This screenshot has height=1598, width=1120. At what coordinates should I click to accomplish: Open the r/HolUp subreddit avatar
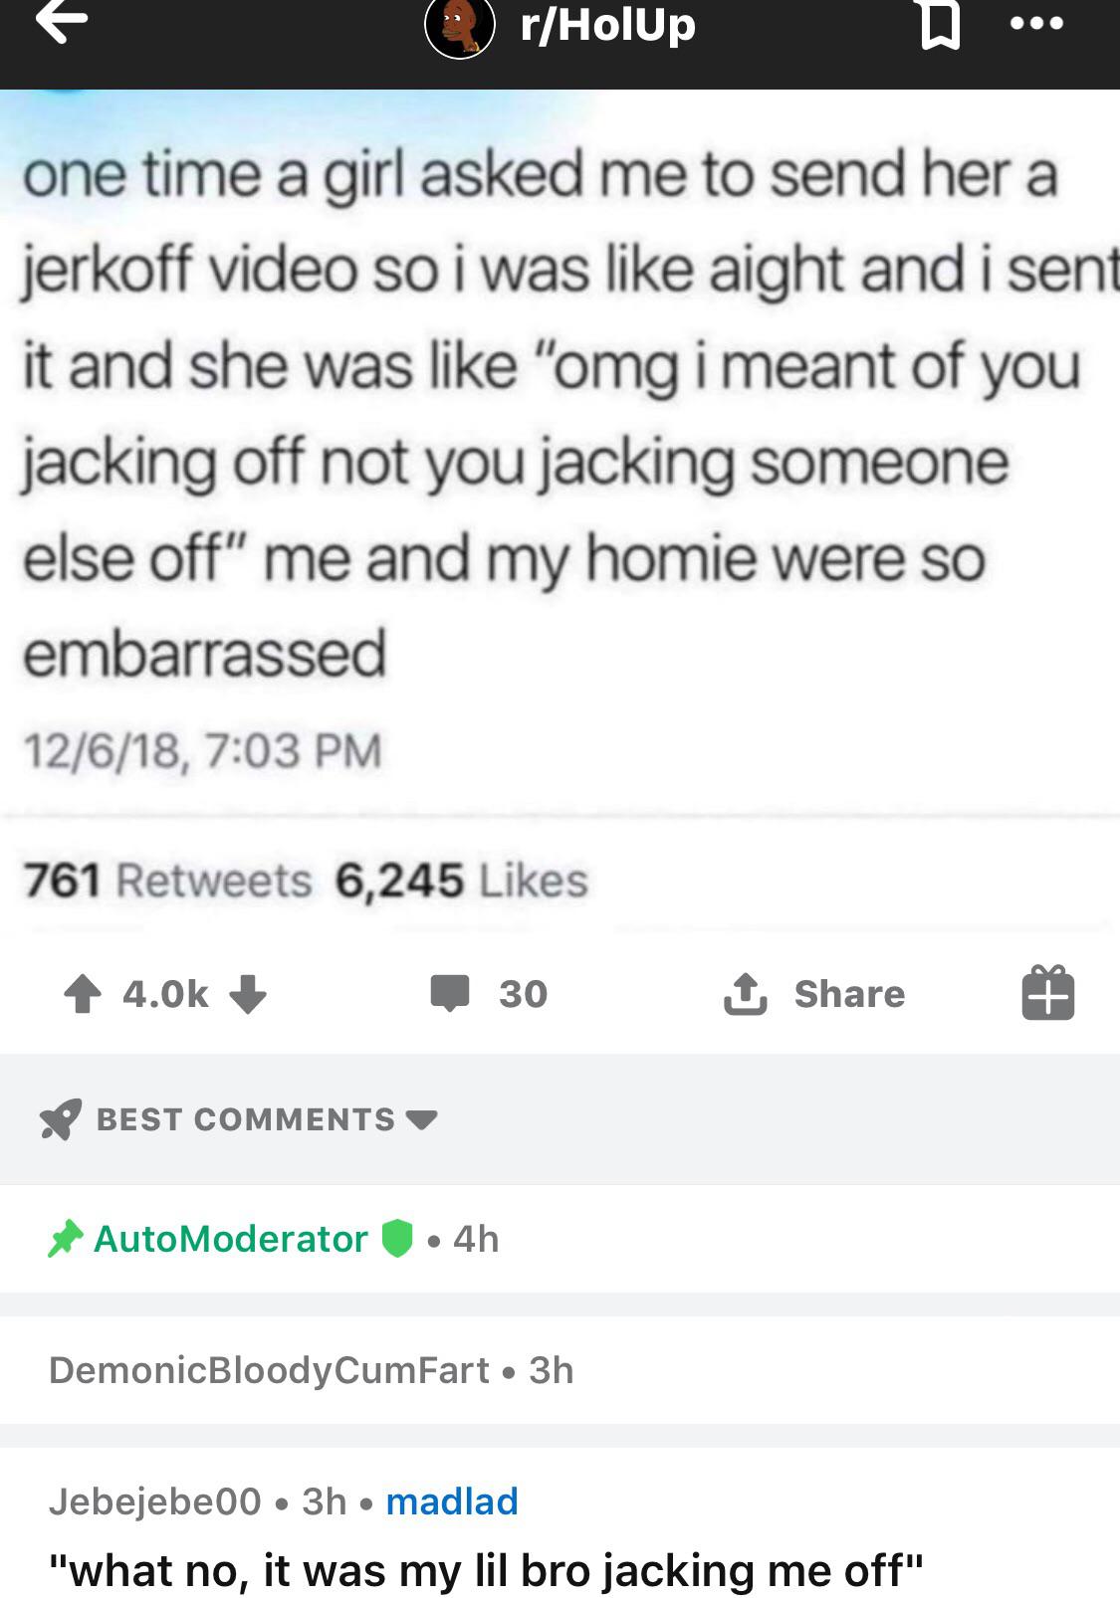pyautogui.click(x=460, y=26)
